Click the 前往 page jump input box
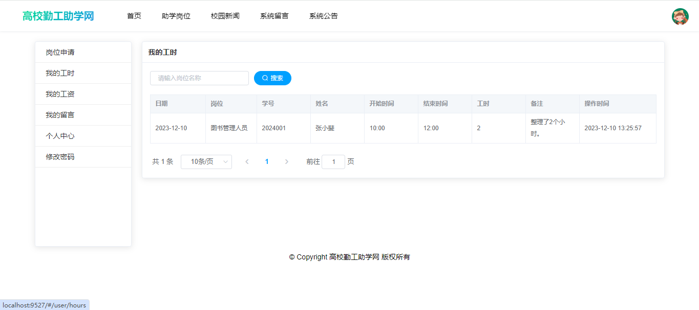Viewport: 699px width, 310px height. pos(333,162)
